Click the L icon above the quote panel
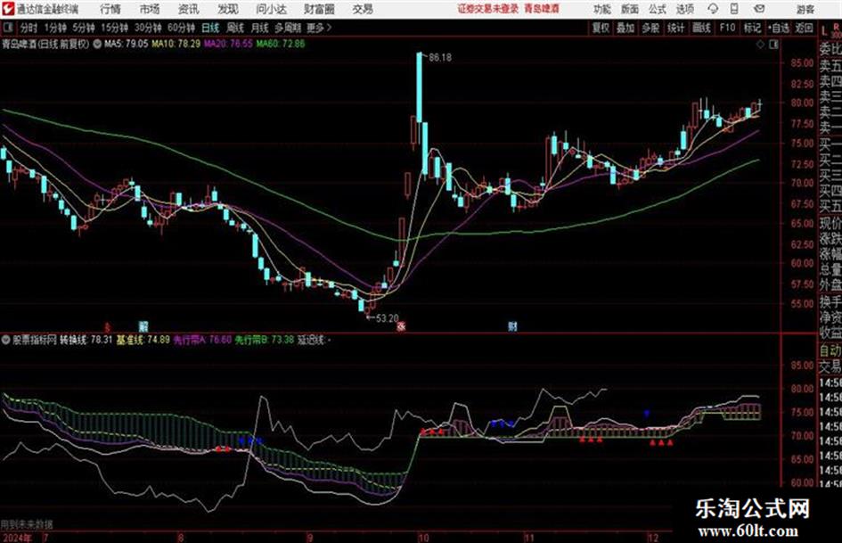Viewport: 842px width, 543px height. click(x=824, y=31)
